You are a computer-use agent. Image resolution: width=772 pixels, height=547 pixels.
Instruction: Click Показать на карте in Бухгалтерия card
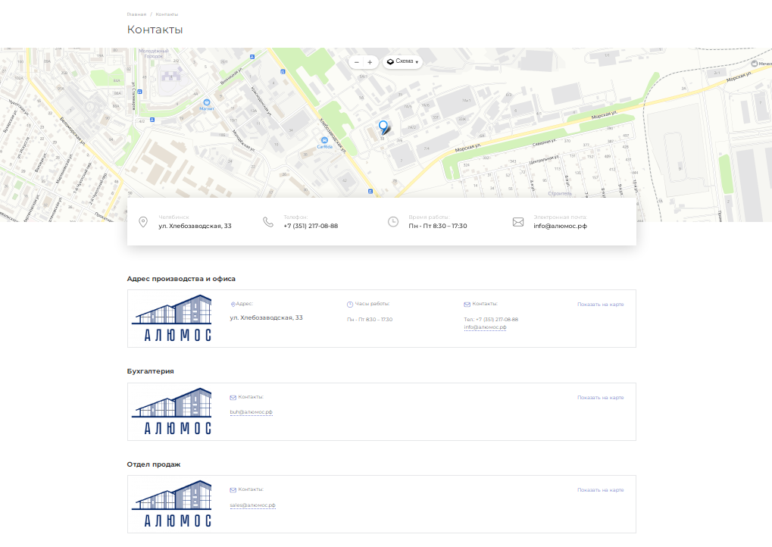[x=600, y=398]
